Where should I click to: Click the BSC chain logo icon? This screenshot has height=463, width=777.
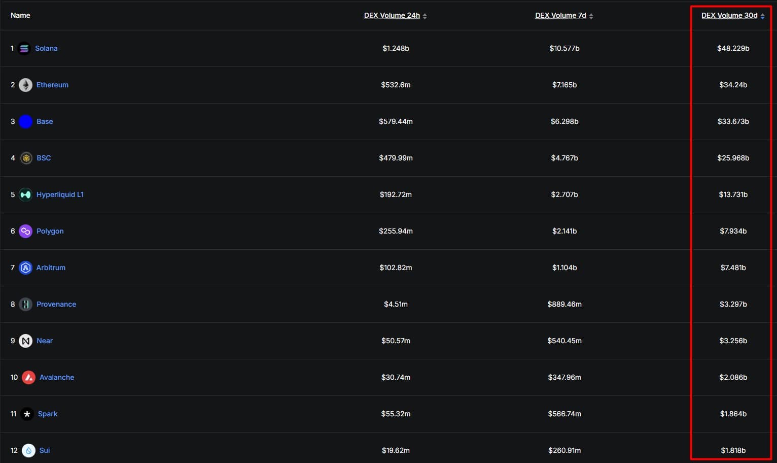pos(26,158)
